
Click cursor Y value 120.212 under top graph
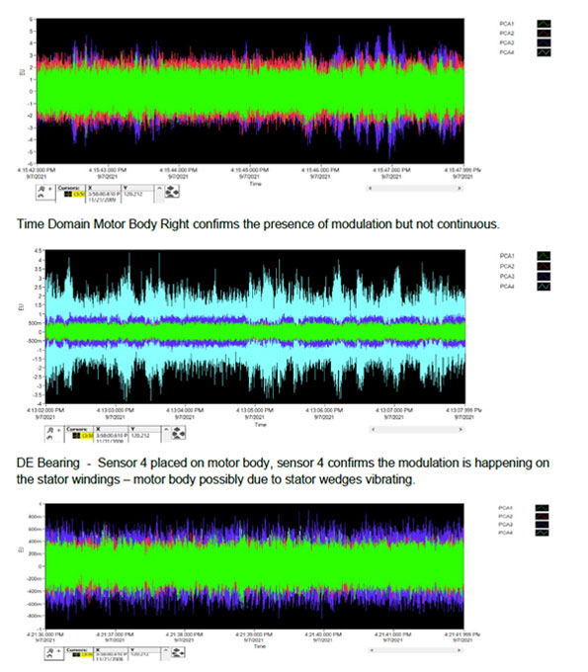tap(133, 194)
